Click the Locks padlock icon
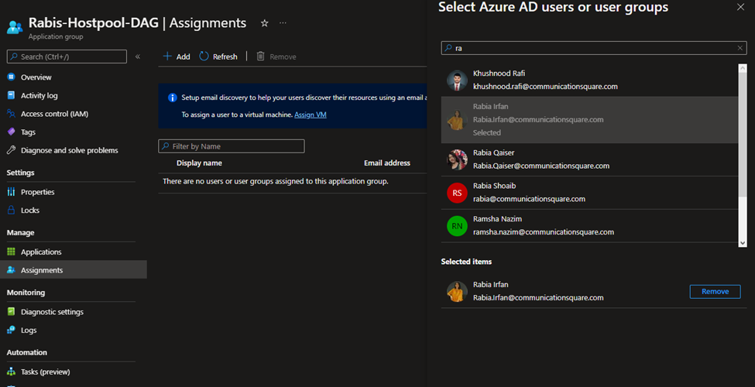The image size is (755, 387). click(11, 210)
